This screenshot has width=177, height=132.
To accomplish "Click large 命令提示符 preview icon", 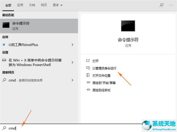I will click(128, 26).
